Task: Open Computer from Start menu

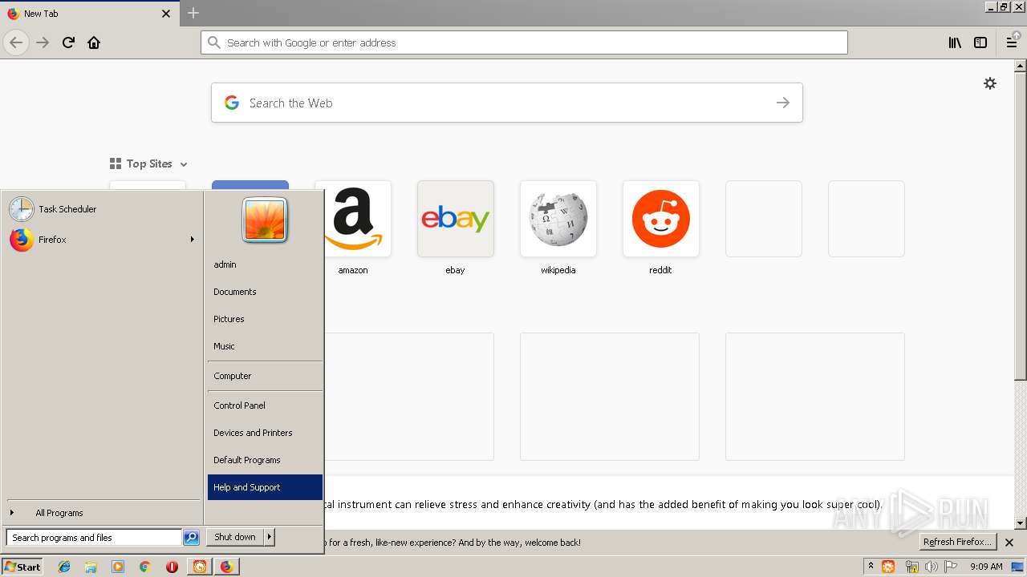Action: (x=265, y=376)
